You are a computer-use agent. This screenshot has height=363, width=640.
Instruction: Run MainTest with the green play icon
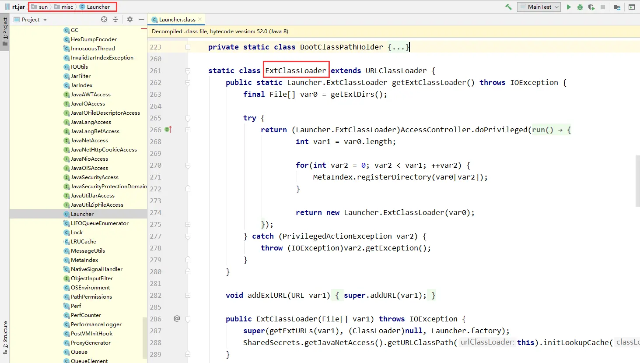[x=569, y=7]
